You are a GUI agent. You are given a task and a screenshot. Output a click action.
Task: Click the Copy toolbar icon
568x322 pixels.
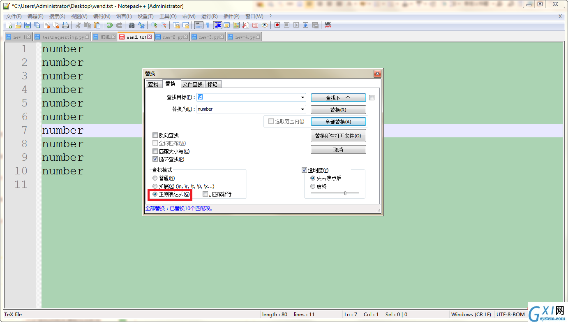click(x=87, y=25)
